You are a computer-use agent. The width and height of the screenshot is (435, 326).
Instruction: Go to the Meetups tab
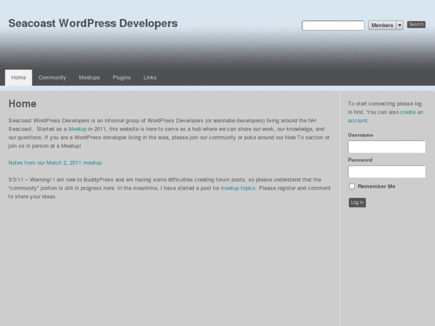coord(89,77)
